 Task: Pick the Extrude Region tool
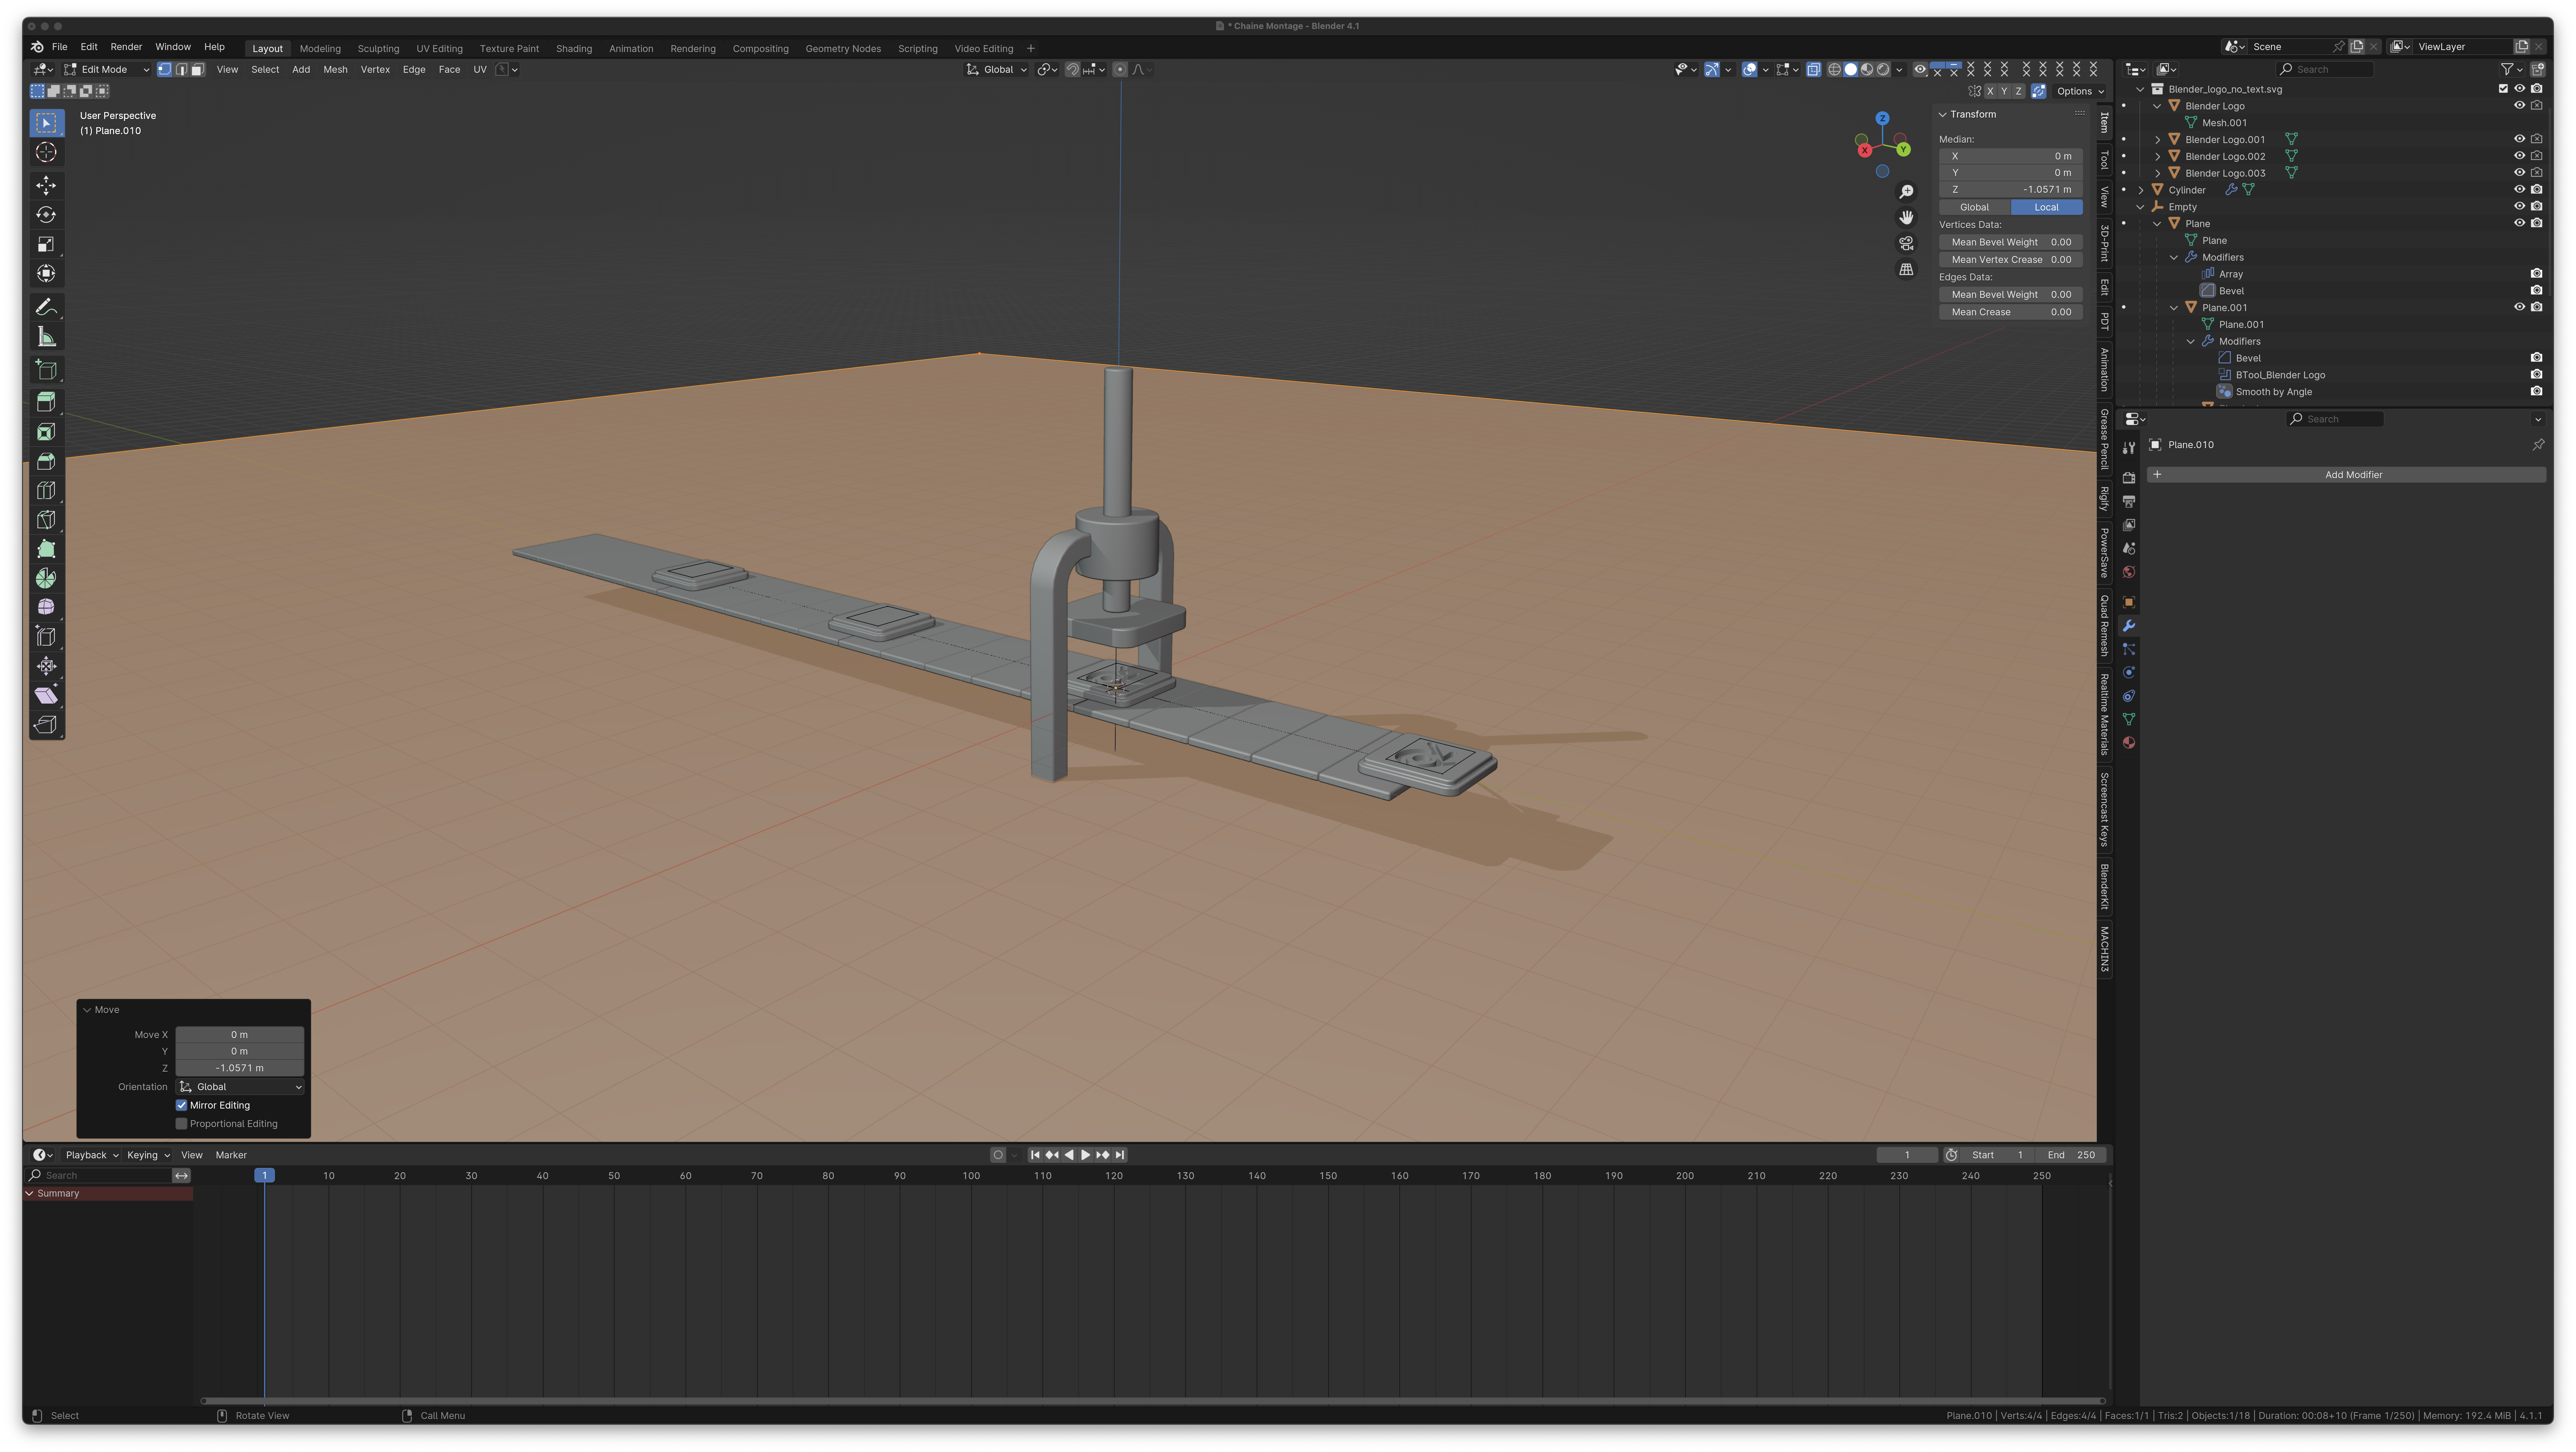tap(46, 402)
